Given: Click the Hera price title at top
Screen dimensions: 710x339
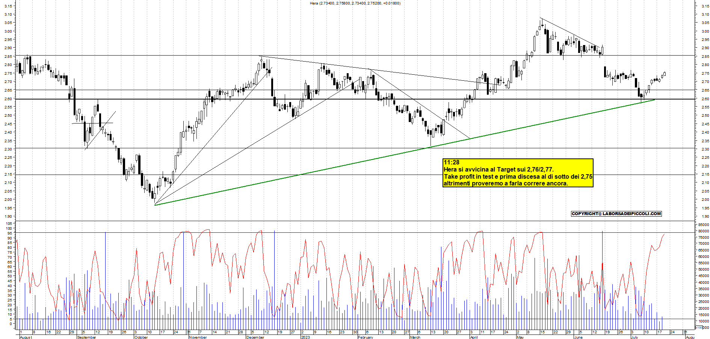Looking at the screenshot, I should click(x=355, y=3).
